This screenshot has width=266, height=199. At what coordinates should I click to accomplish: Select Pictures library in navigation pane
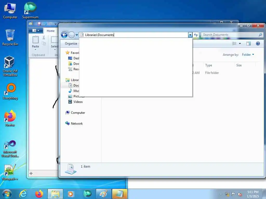coord(76,96)
